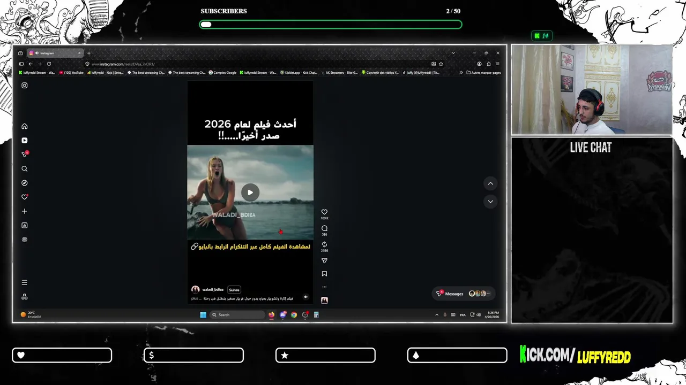This screenshot has width=686, height=385.
Task: Share the reel with the paper plane icon
Action: [324, 261]
